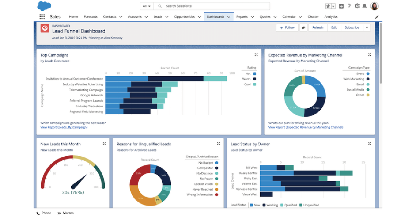Screen dimensions: 416x218
Task: Click the pencil edit navigation icon
Action: [x=377, y=17]
